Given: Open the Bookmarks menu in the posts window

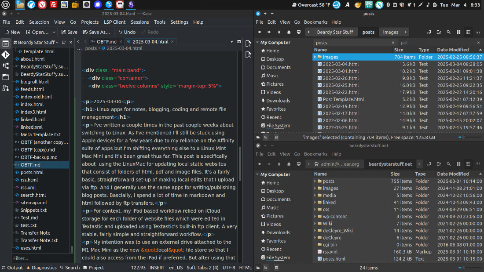Looking at the screenshot, I should [x=315, y=22].
